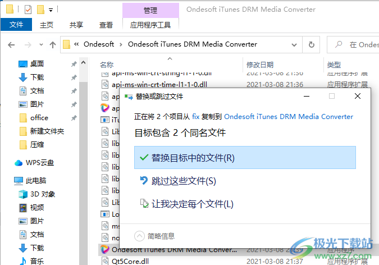
Task: Sort by the 类型 column header
Action: pyautogui.click(x=334, y=65)
